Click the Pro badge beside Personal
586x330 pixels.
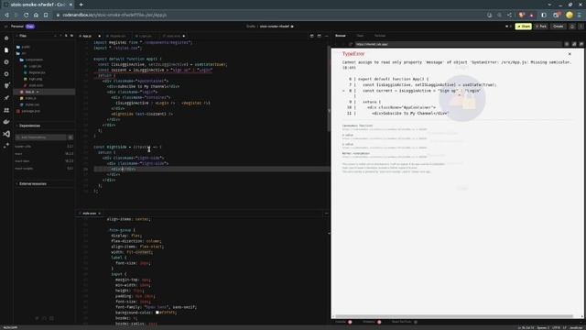point(30,27)
